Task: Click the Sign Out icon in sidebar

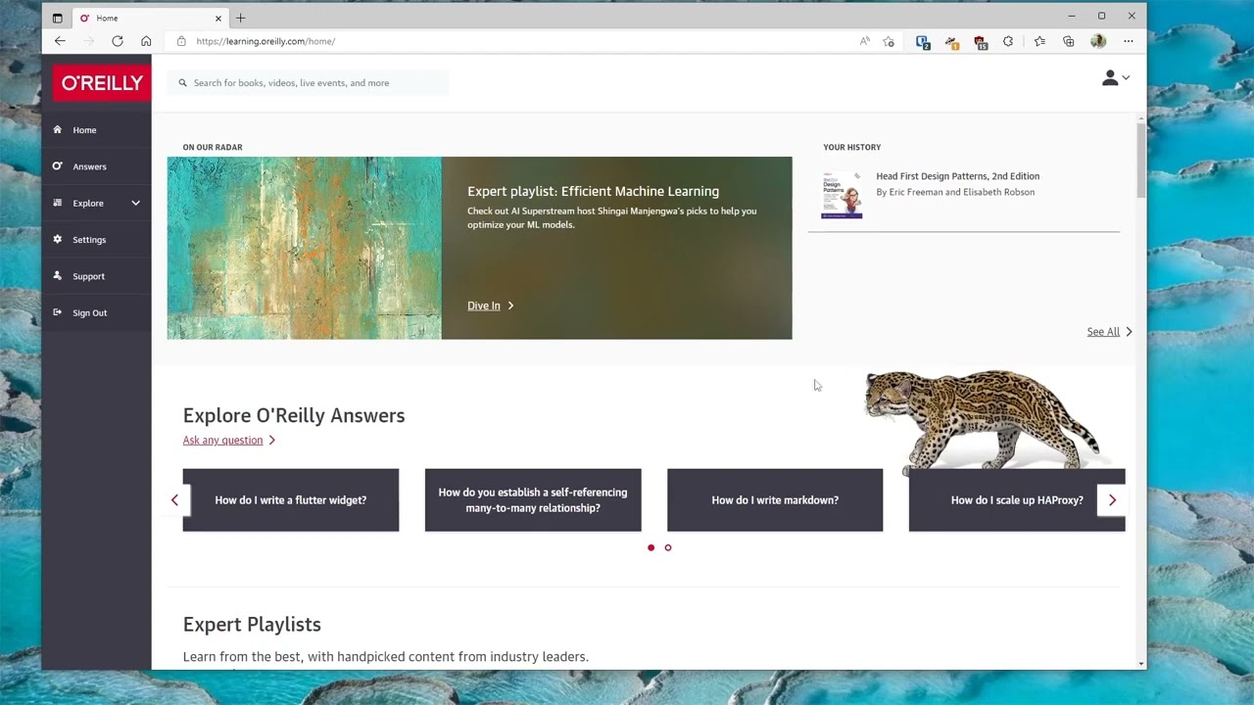Action: [57, 312]
